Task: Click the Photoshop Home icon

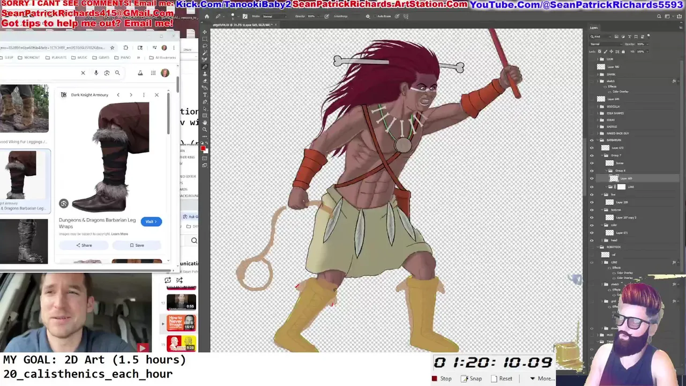Action: 207,16
